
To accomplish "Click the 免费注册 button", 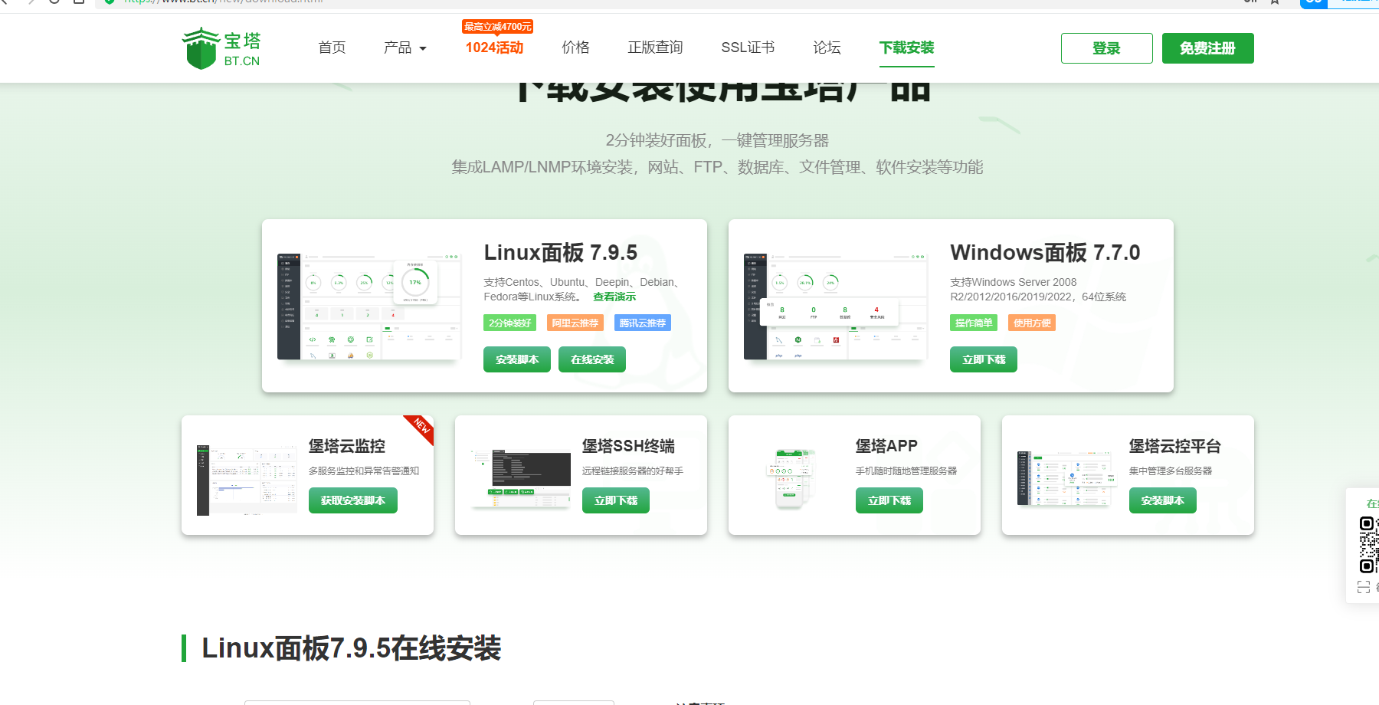I will pos(1207,48).
